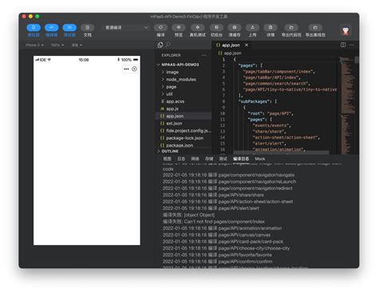The height and width of the screenshot is (293, 378).
Task: Click the explorer files icon above sidebar
Action: (160, 45)
